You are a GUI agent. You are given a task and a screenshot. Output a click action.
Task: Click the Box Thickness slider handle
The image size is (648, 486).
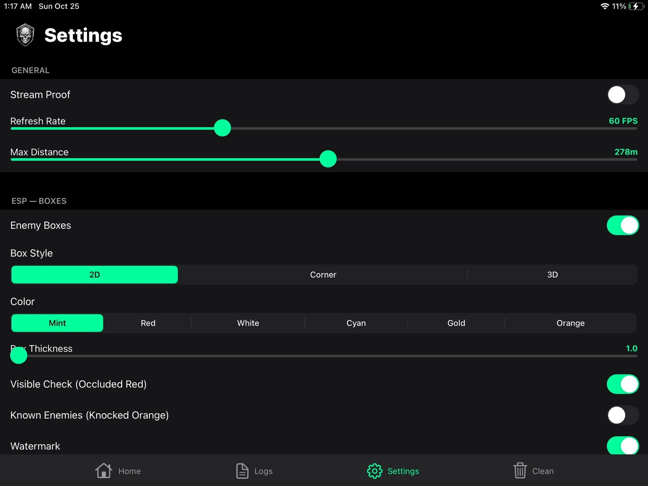pos(19,355)
